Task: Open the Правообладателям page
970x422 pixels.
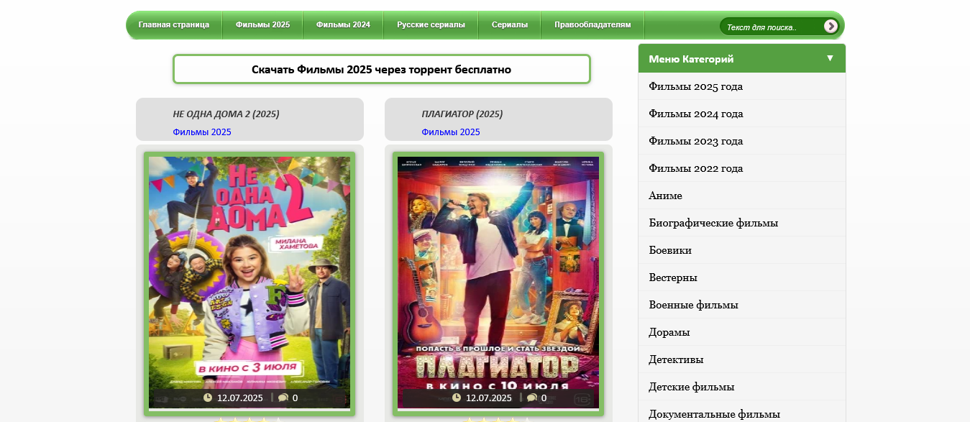Action: [x=592, y=24]
